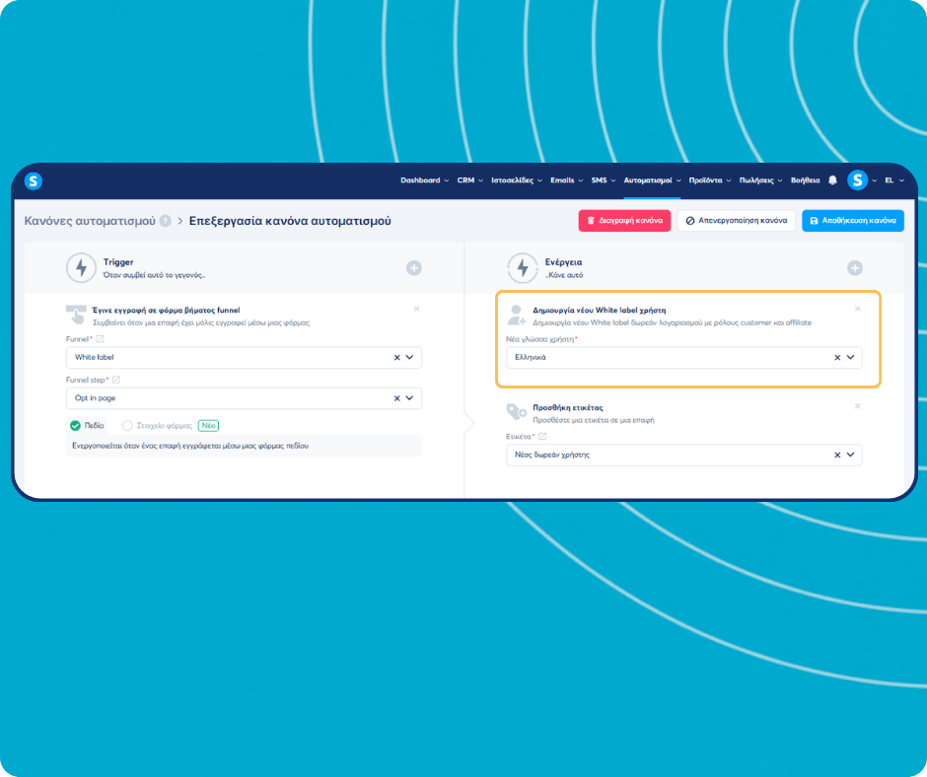Click the Ενέργεια lightning bolt icon

pyautogui.click(x=523, y=268)
